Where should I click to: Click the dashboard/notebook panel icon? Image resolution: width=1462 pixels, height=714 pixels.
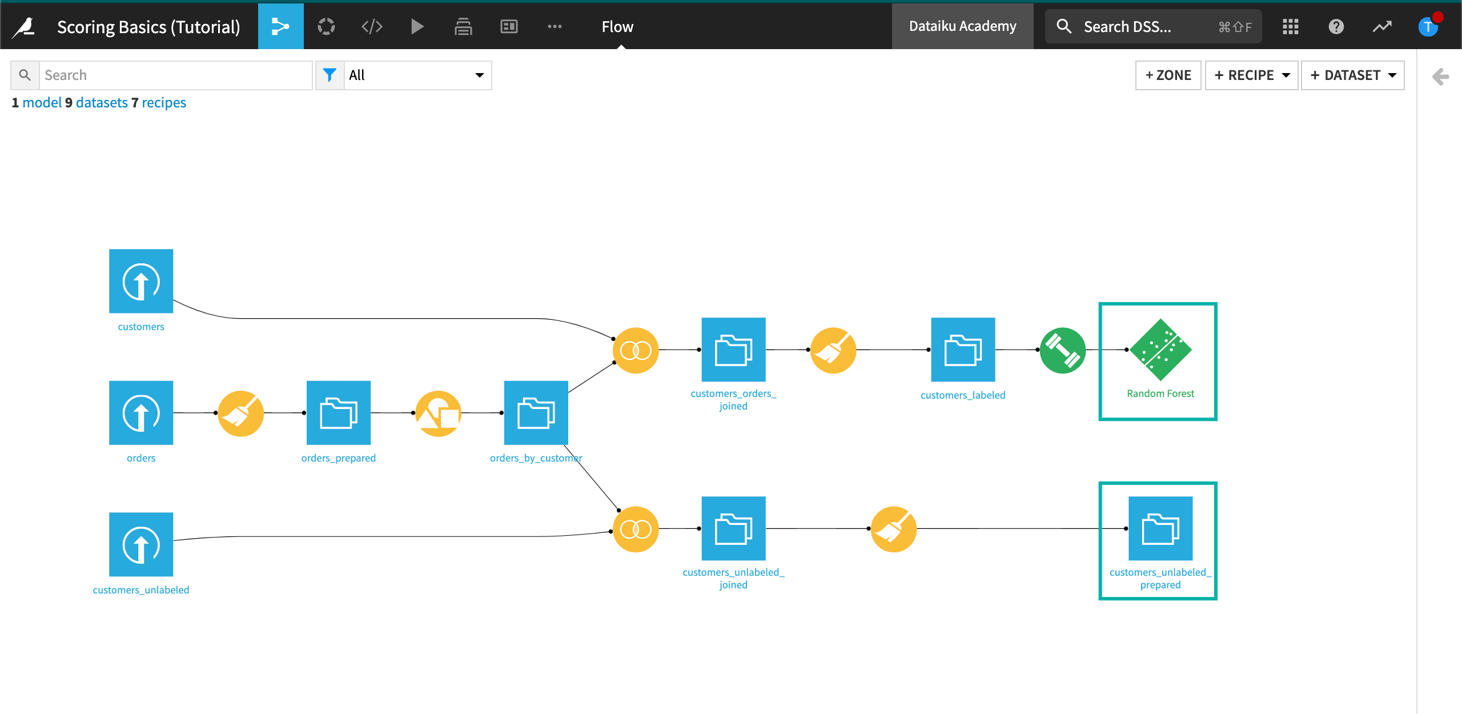510,25
